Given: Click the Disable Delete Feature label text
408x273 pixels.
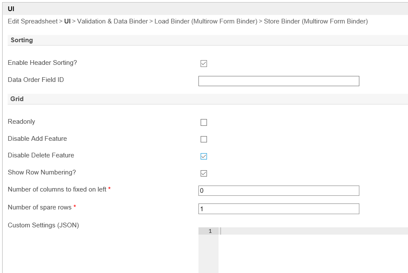Looking at the screenshot, I should pos(41,155).
